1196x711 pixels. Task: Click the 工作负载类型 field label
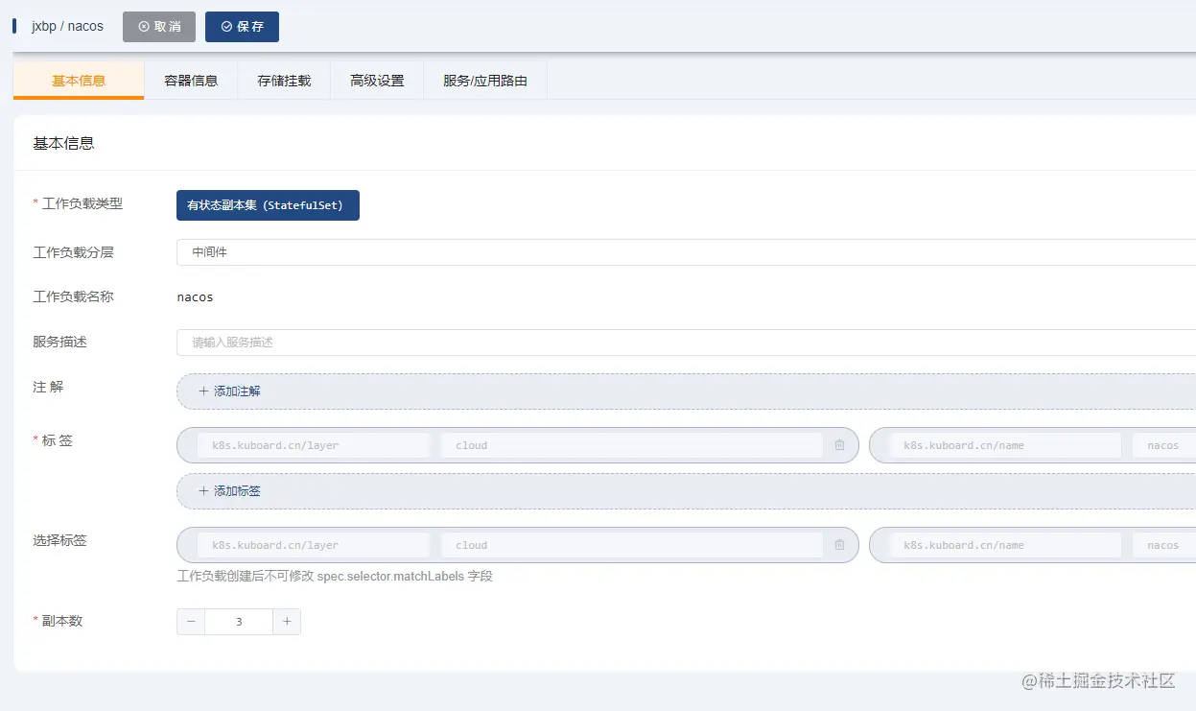[x=82, y=203]
